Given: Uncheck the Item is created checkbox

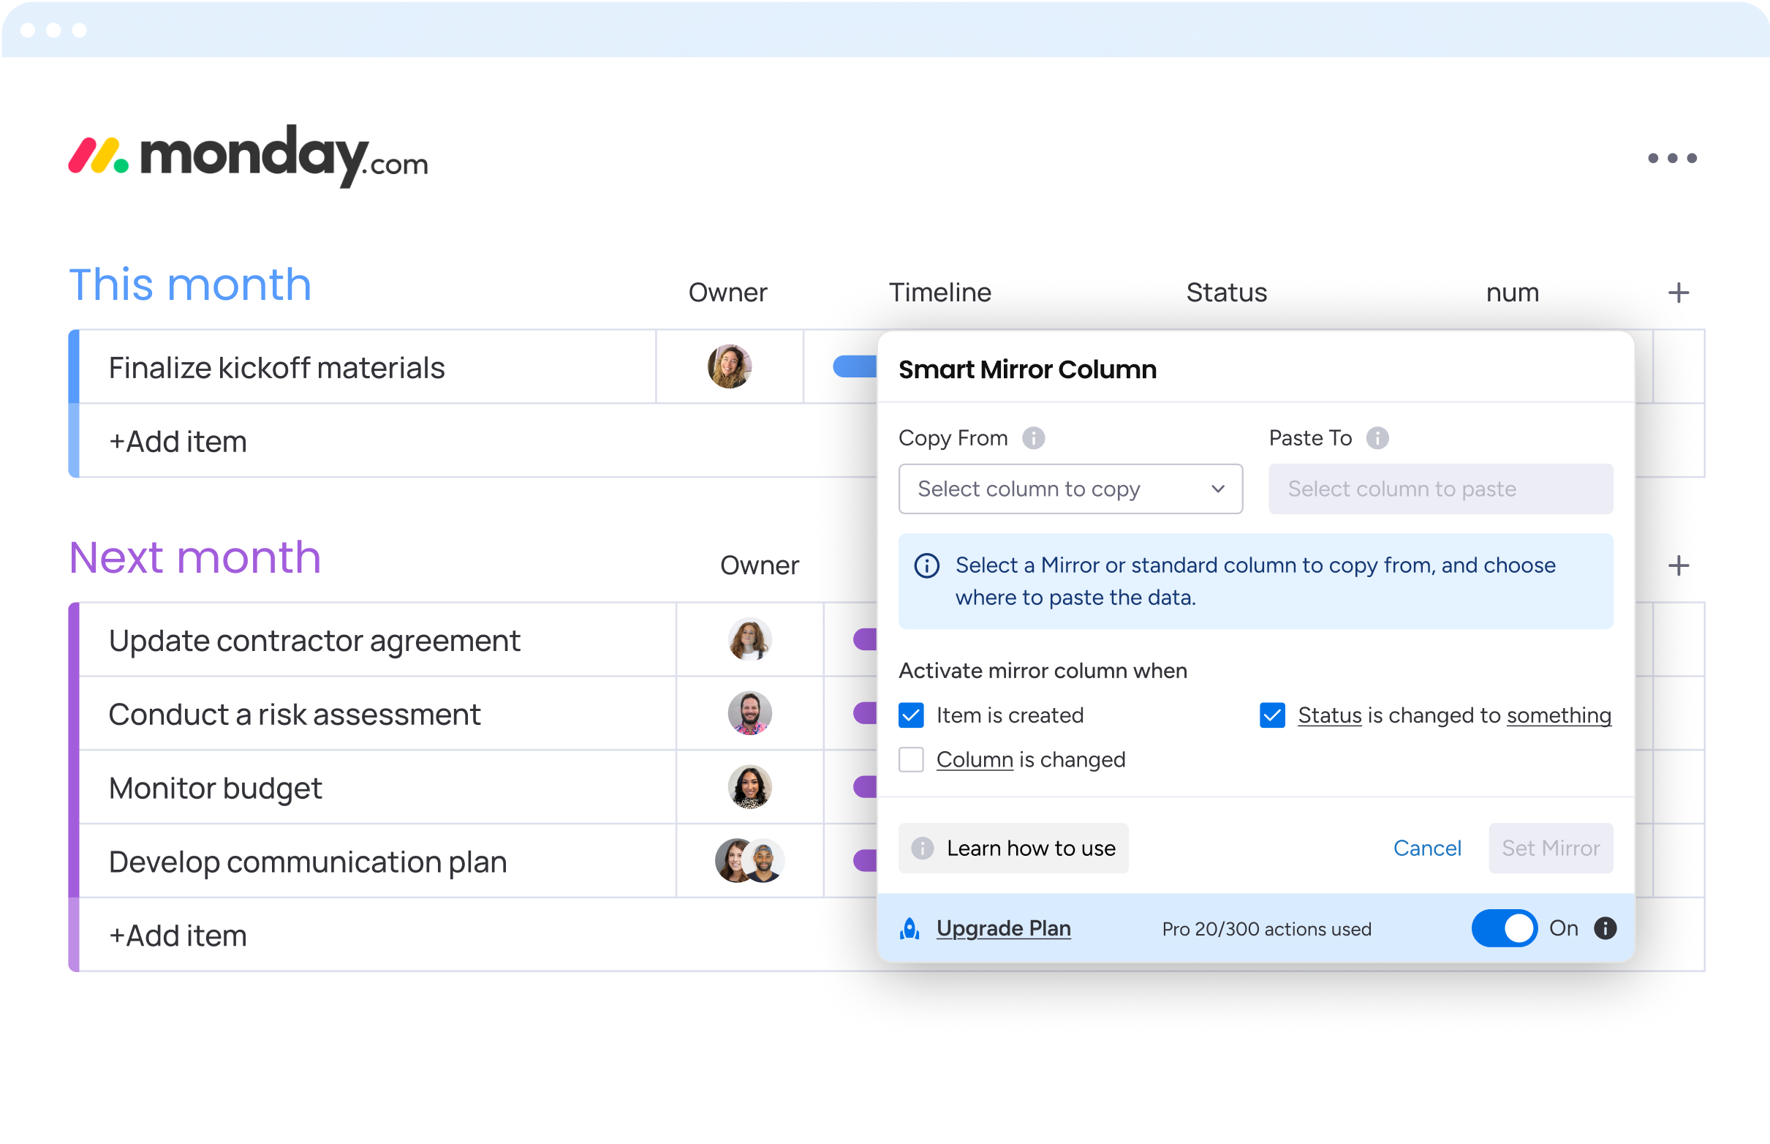Looking at the screenshot, I should click(x=911, y=715).
